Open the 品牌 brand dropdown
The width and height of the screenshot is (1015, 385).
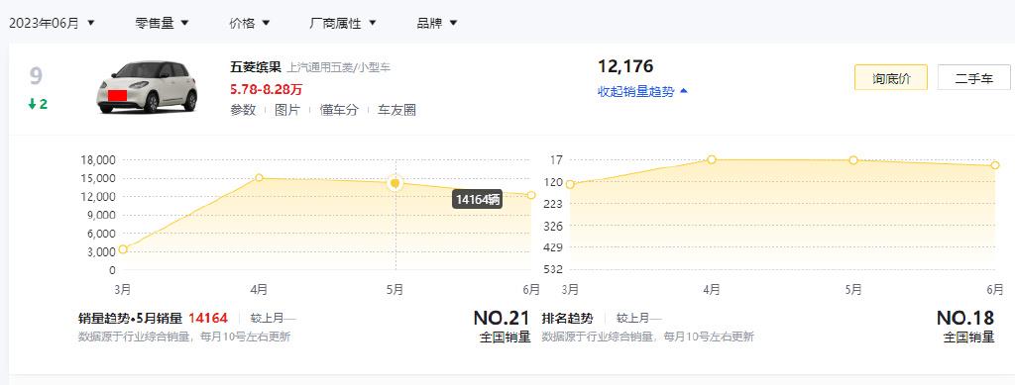[437, 23]
